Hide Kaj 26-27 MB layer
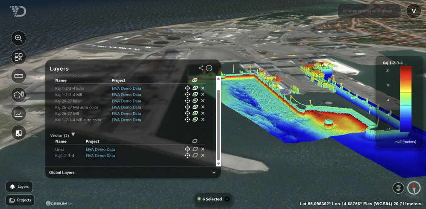The width and height of the screenshot is (426, 209). pos(195,113)
